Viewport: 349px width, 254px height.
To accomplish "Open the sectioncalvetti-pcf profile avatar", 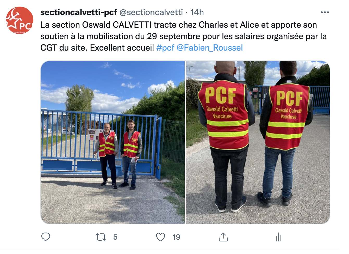I will point(20,20).
